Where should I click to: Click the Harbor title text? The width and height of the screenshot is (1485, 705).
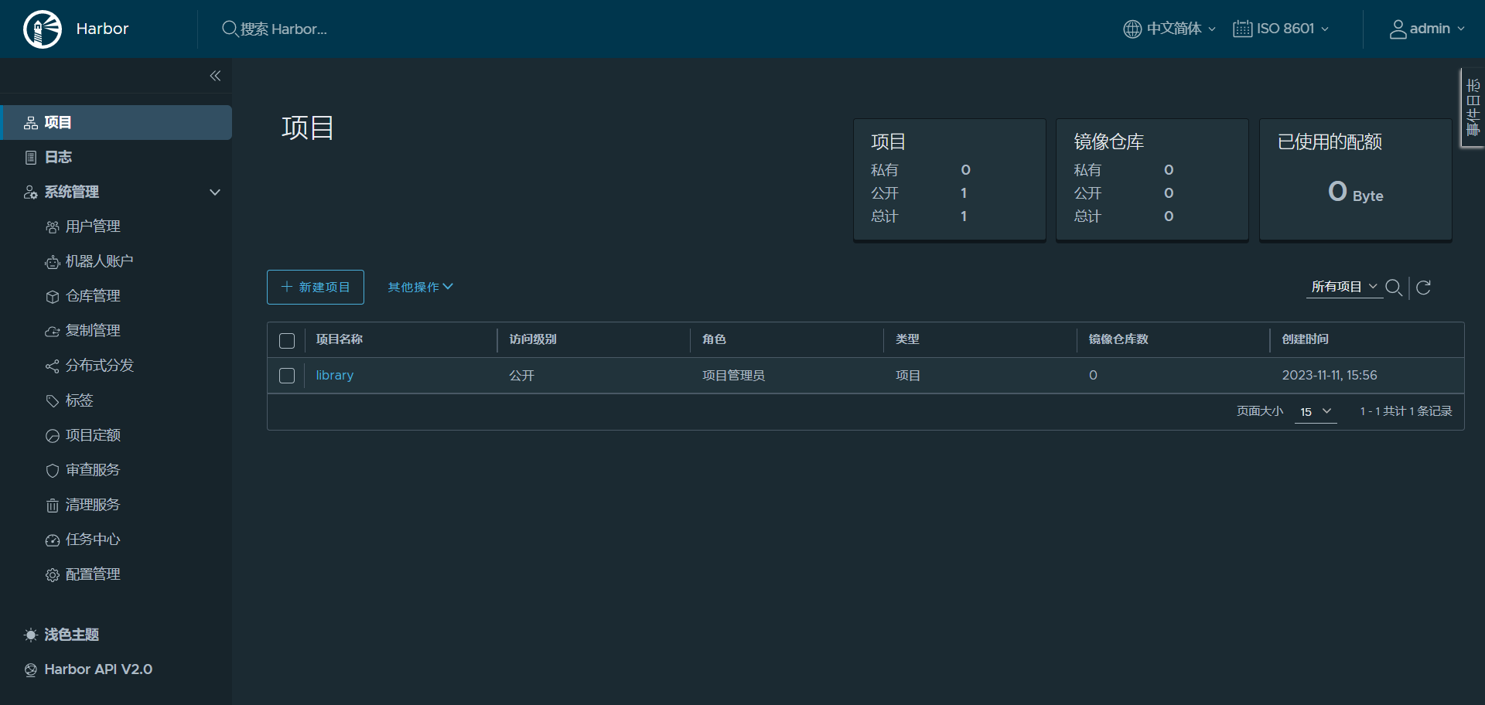(x=102, y=29)
